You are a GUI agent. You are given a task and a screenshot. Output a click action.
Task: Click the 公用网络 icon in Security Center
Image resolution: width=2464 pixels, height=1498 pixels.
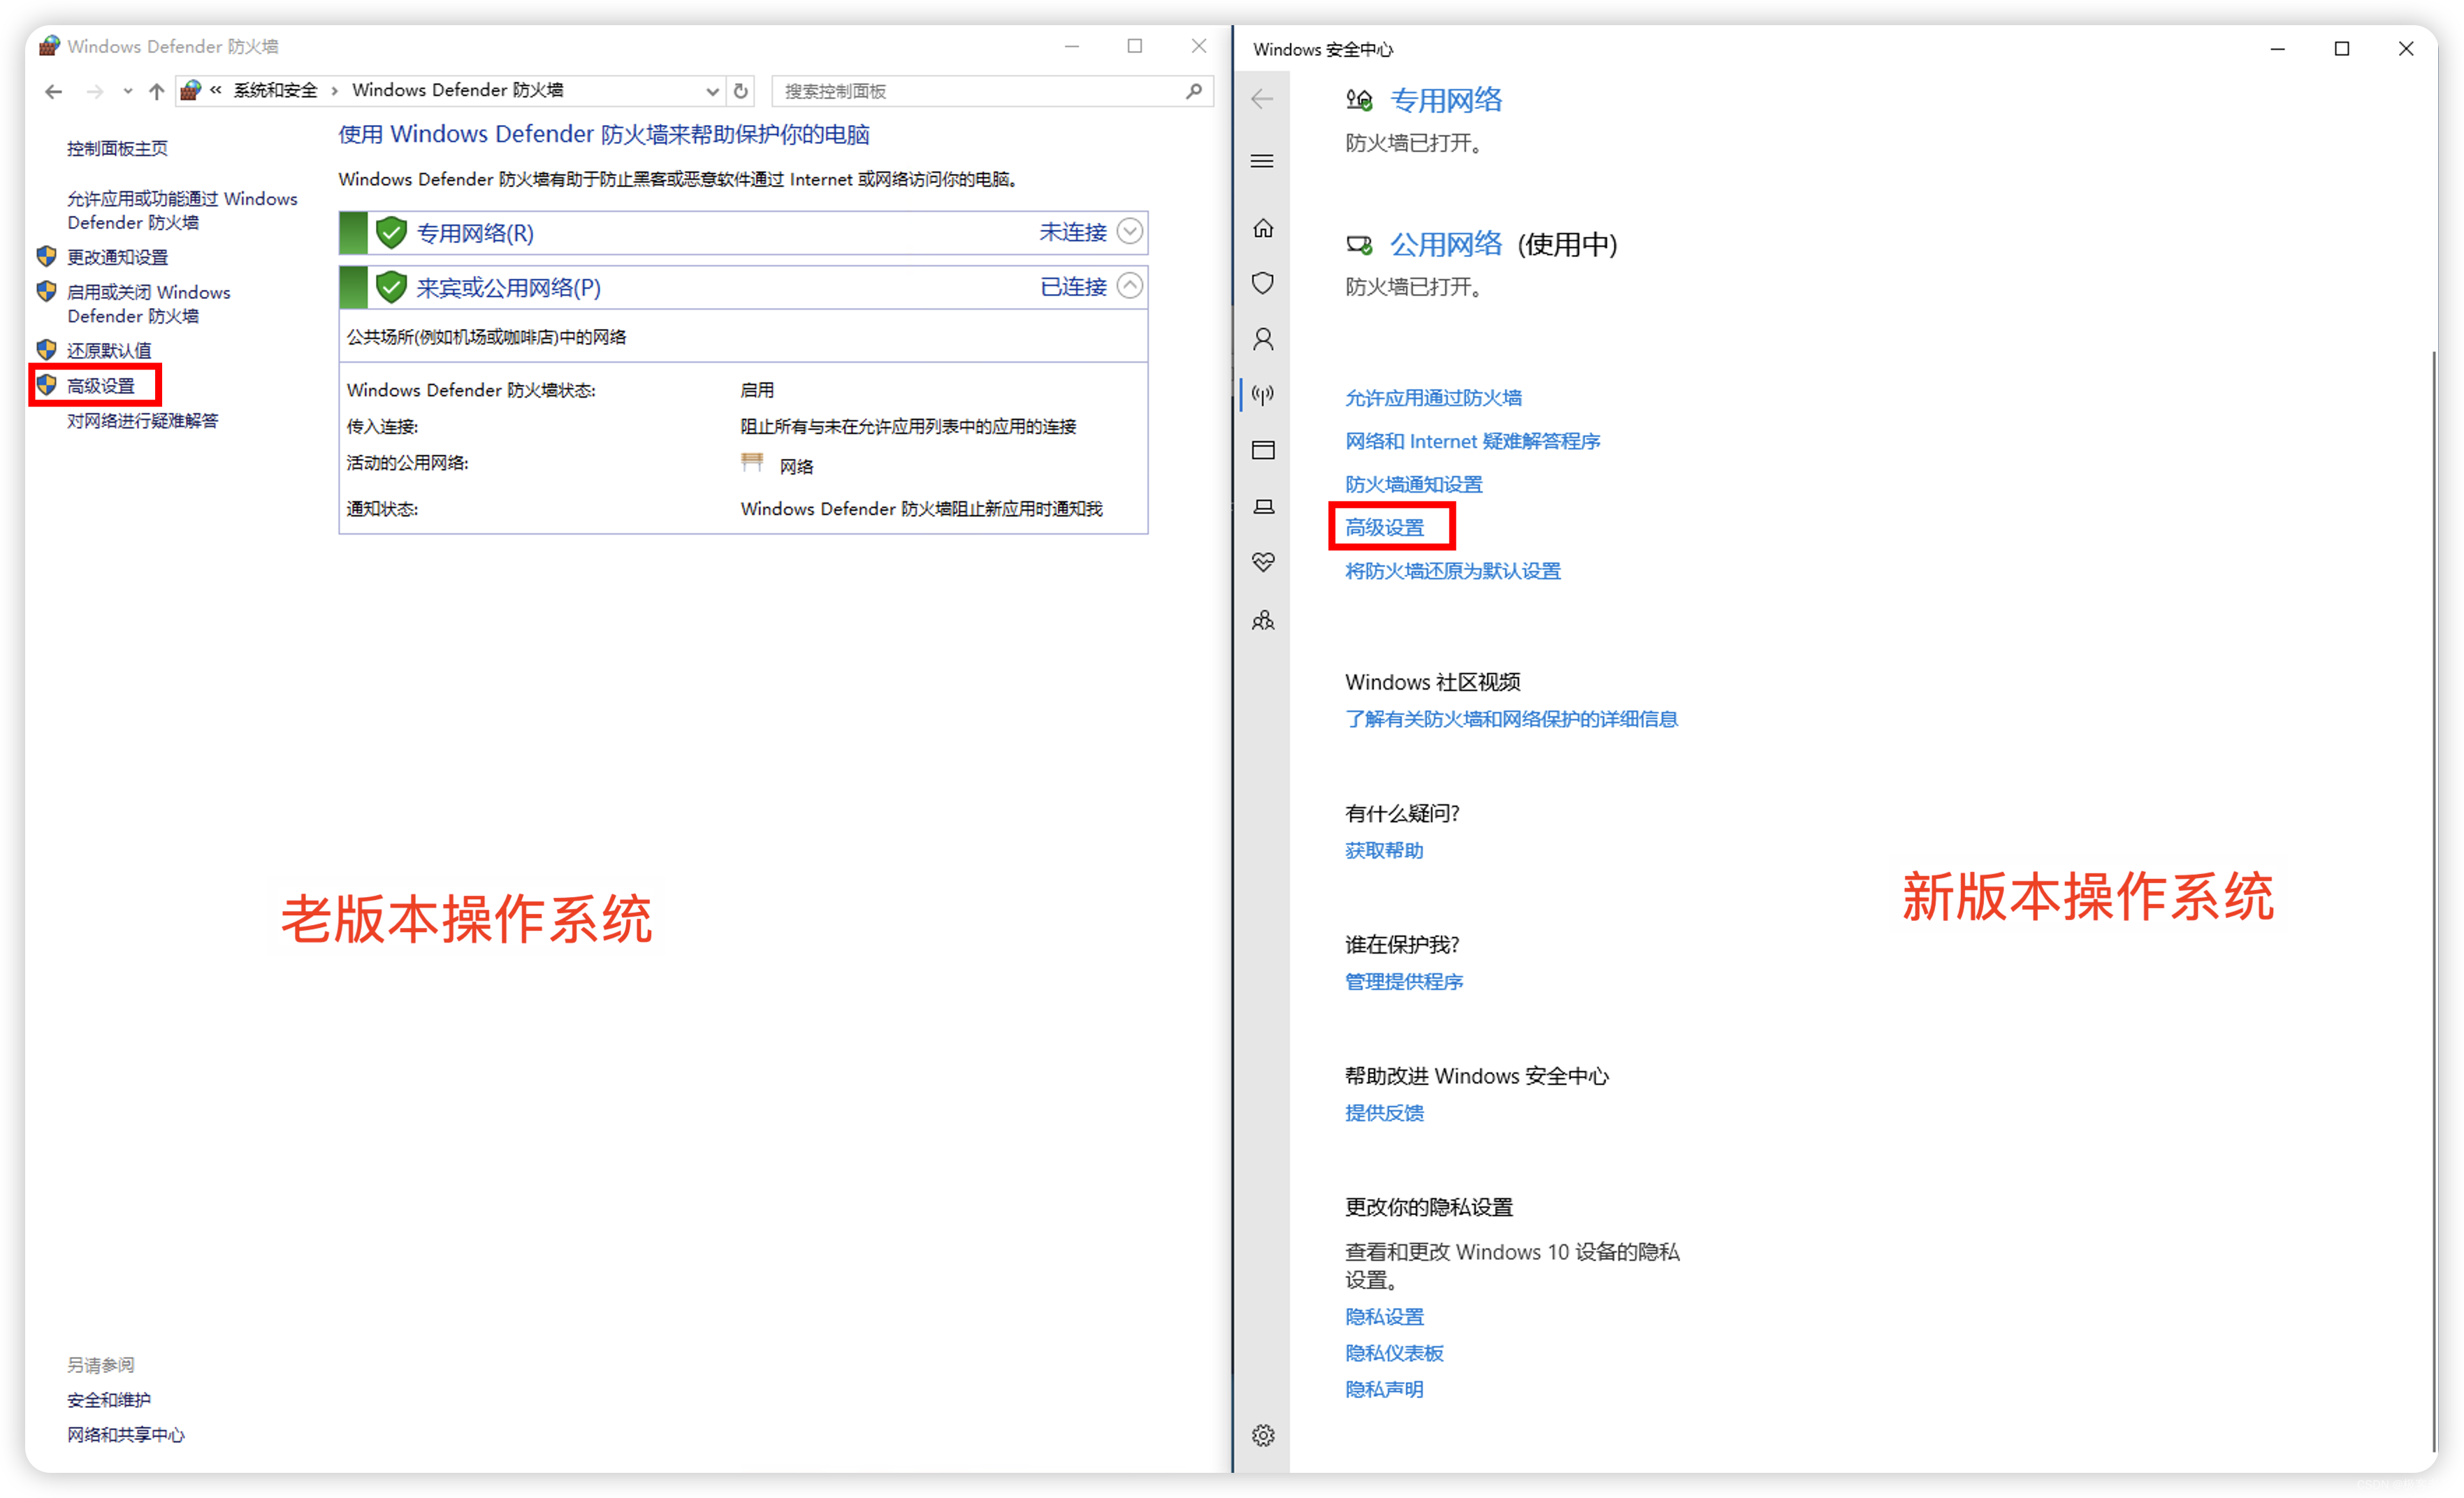[x=1359, y=244]
